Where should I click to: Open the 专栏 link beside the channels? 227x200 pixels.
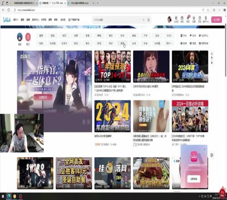click(184, 35)
